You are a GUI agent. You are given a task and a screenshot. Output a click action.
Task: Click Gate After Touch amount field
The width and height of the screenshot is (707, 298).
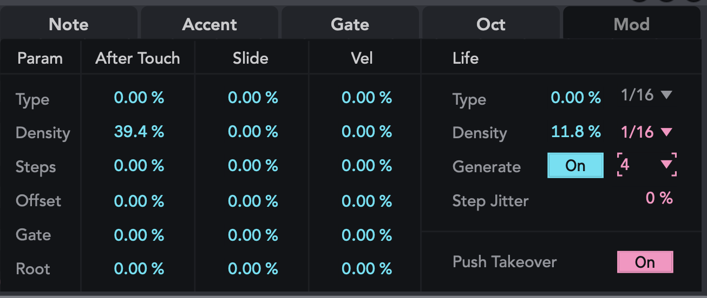[139, 235]
